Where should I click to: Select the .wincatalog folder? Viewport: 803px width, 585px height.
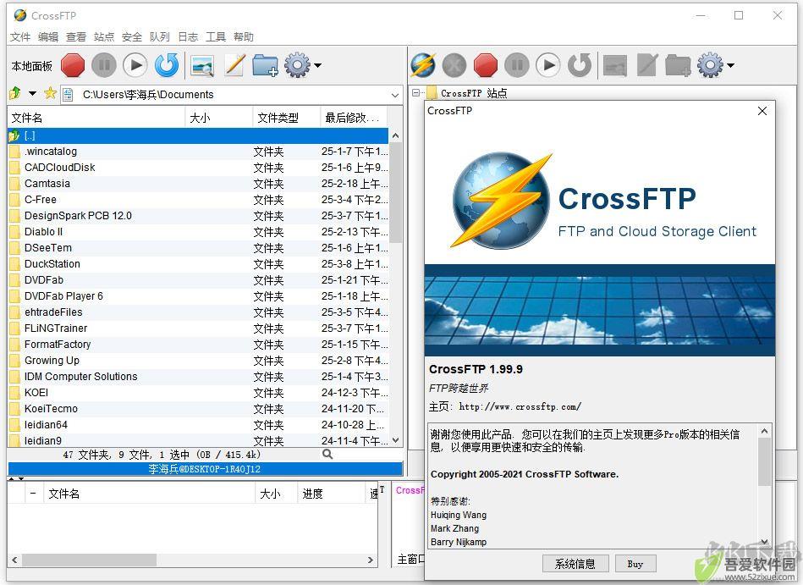pyautogui.click(x=198, y=152)
